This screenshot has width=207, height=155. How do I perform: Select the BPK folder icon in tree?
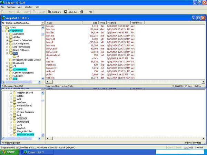[11, 53]
